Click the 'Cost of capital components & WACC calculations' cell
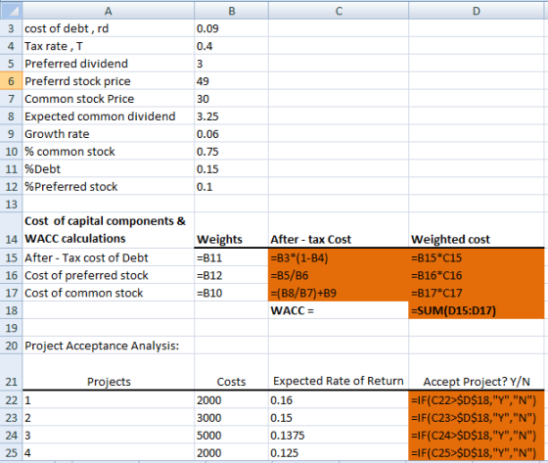The image size is (548, 463). point(109,230)
